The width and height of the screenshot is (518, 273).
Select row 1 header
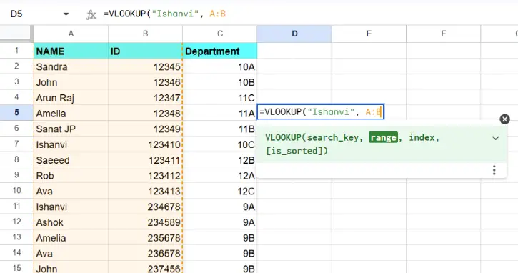16,51
